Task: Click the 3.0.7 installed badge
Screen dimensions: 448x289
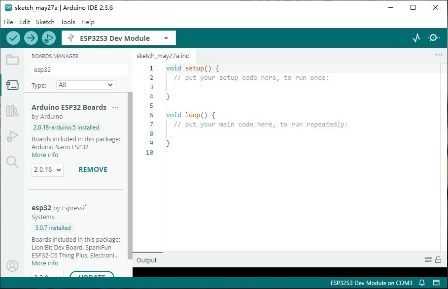Action: [x=53, y=227]
